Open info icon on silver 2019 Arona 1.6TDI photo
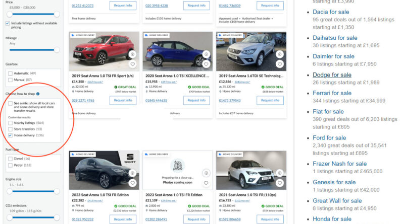 point(280,54)
